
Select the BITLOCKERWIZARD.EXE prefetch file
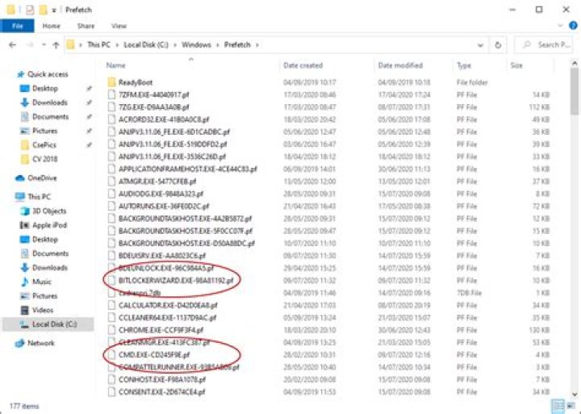176,280
